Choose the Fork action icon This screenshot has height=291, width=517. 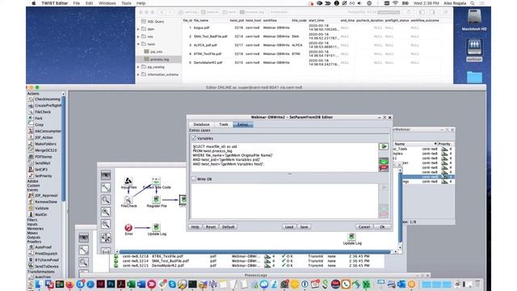click(31, 118)
